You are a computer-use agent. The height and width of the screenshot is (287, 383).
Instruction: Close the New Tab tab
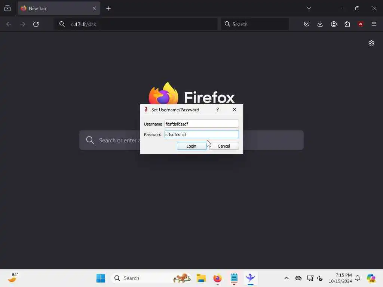(x=94, y=8)
